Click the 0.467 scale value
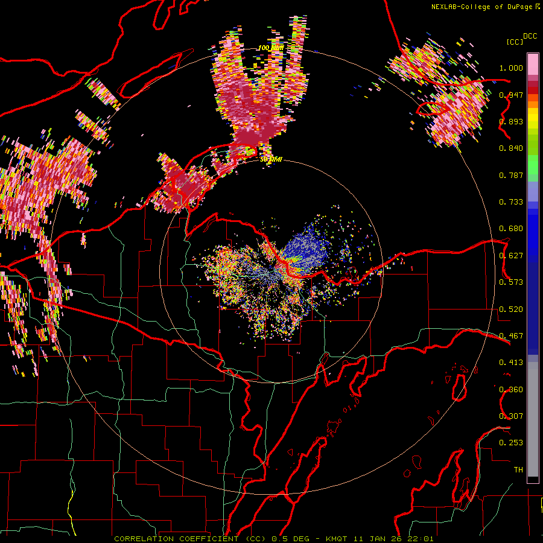The image size is (543, 543). click(511, 336)
